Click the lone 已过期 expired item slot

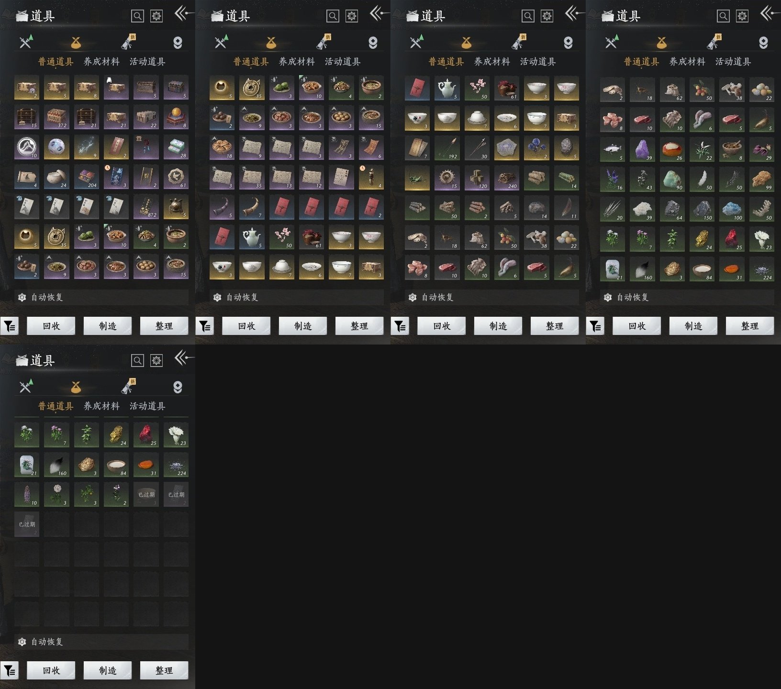27,524
